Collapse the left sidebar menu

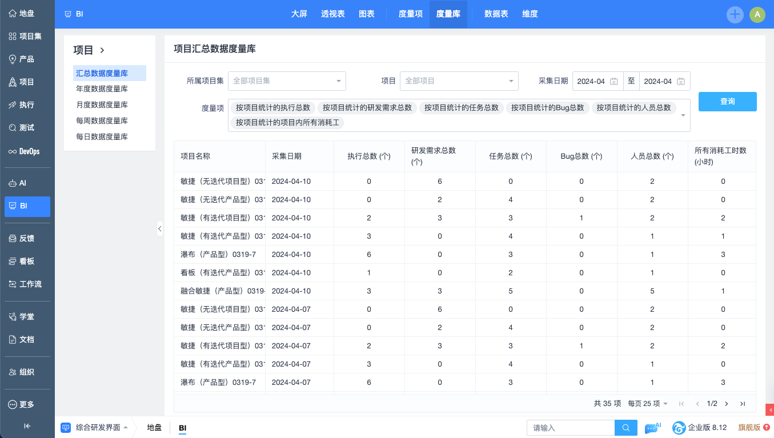[27, 425]
